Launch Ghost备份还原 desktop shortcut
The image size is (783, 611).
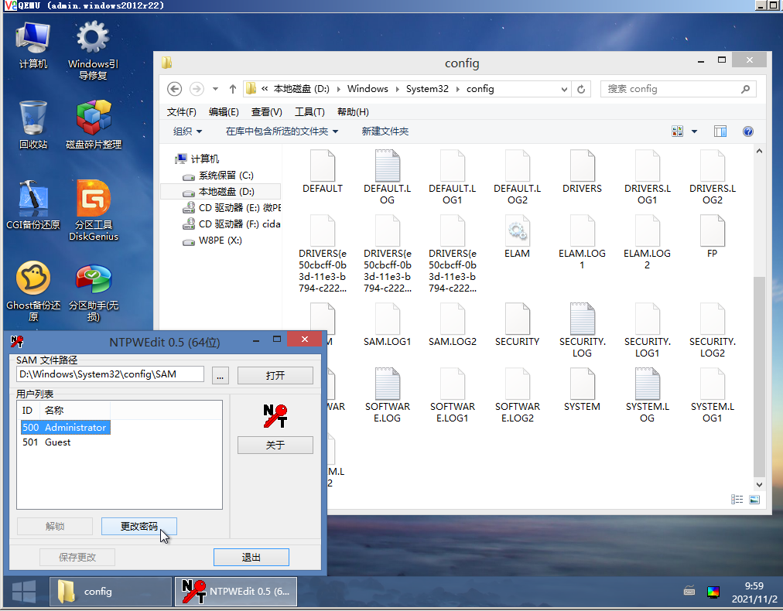point(33,291)
